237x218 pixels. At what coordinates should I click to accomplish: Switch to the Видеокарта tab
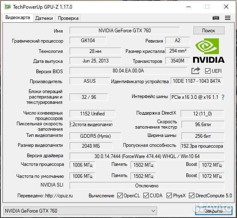point(18,17)
